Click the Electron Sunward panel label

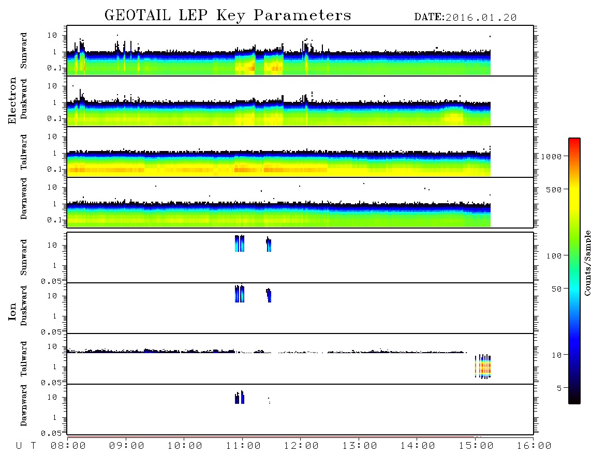pyautogui.click(x=24, y=51)
